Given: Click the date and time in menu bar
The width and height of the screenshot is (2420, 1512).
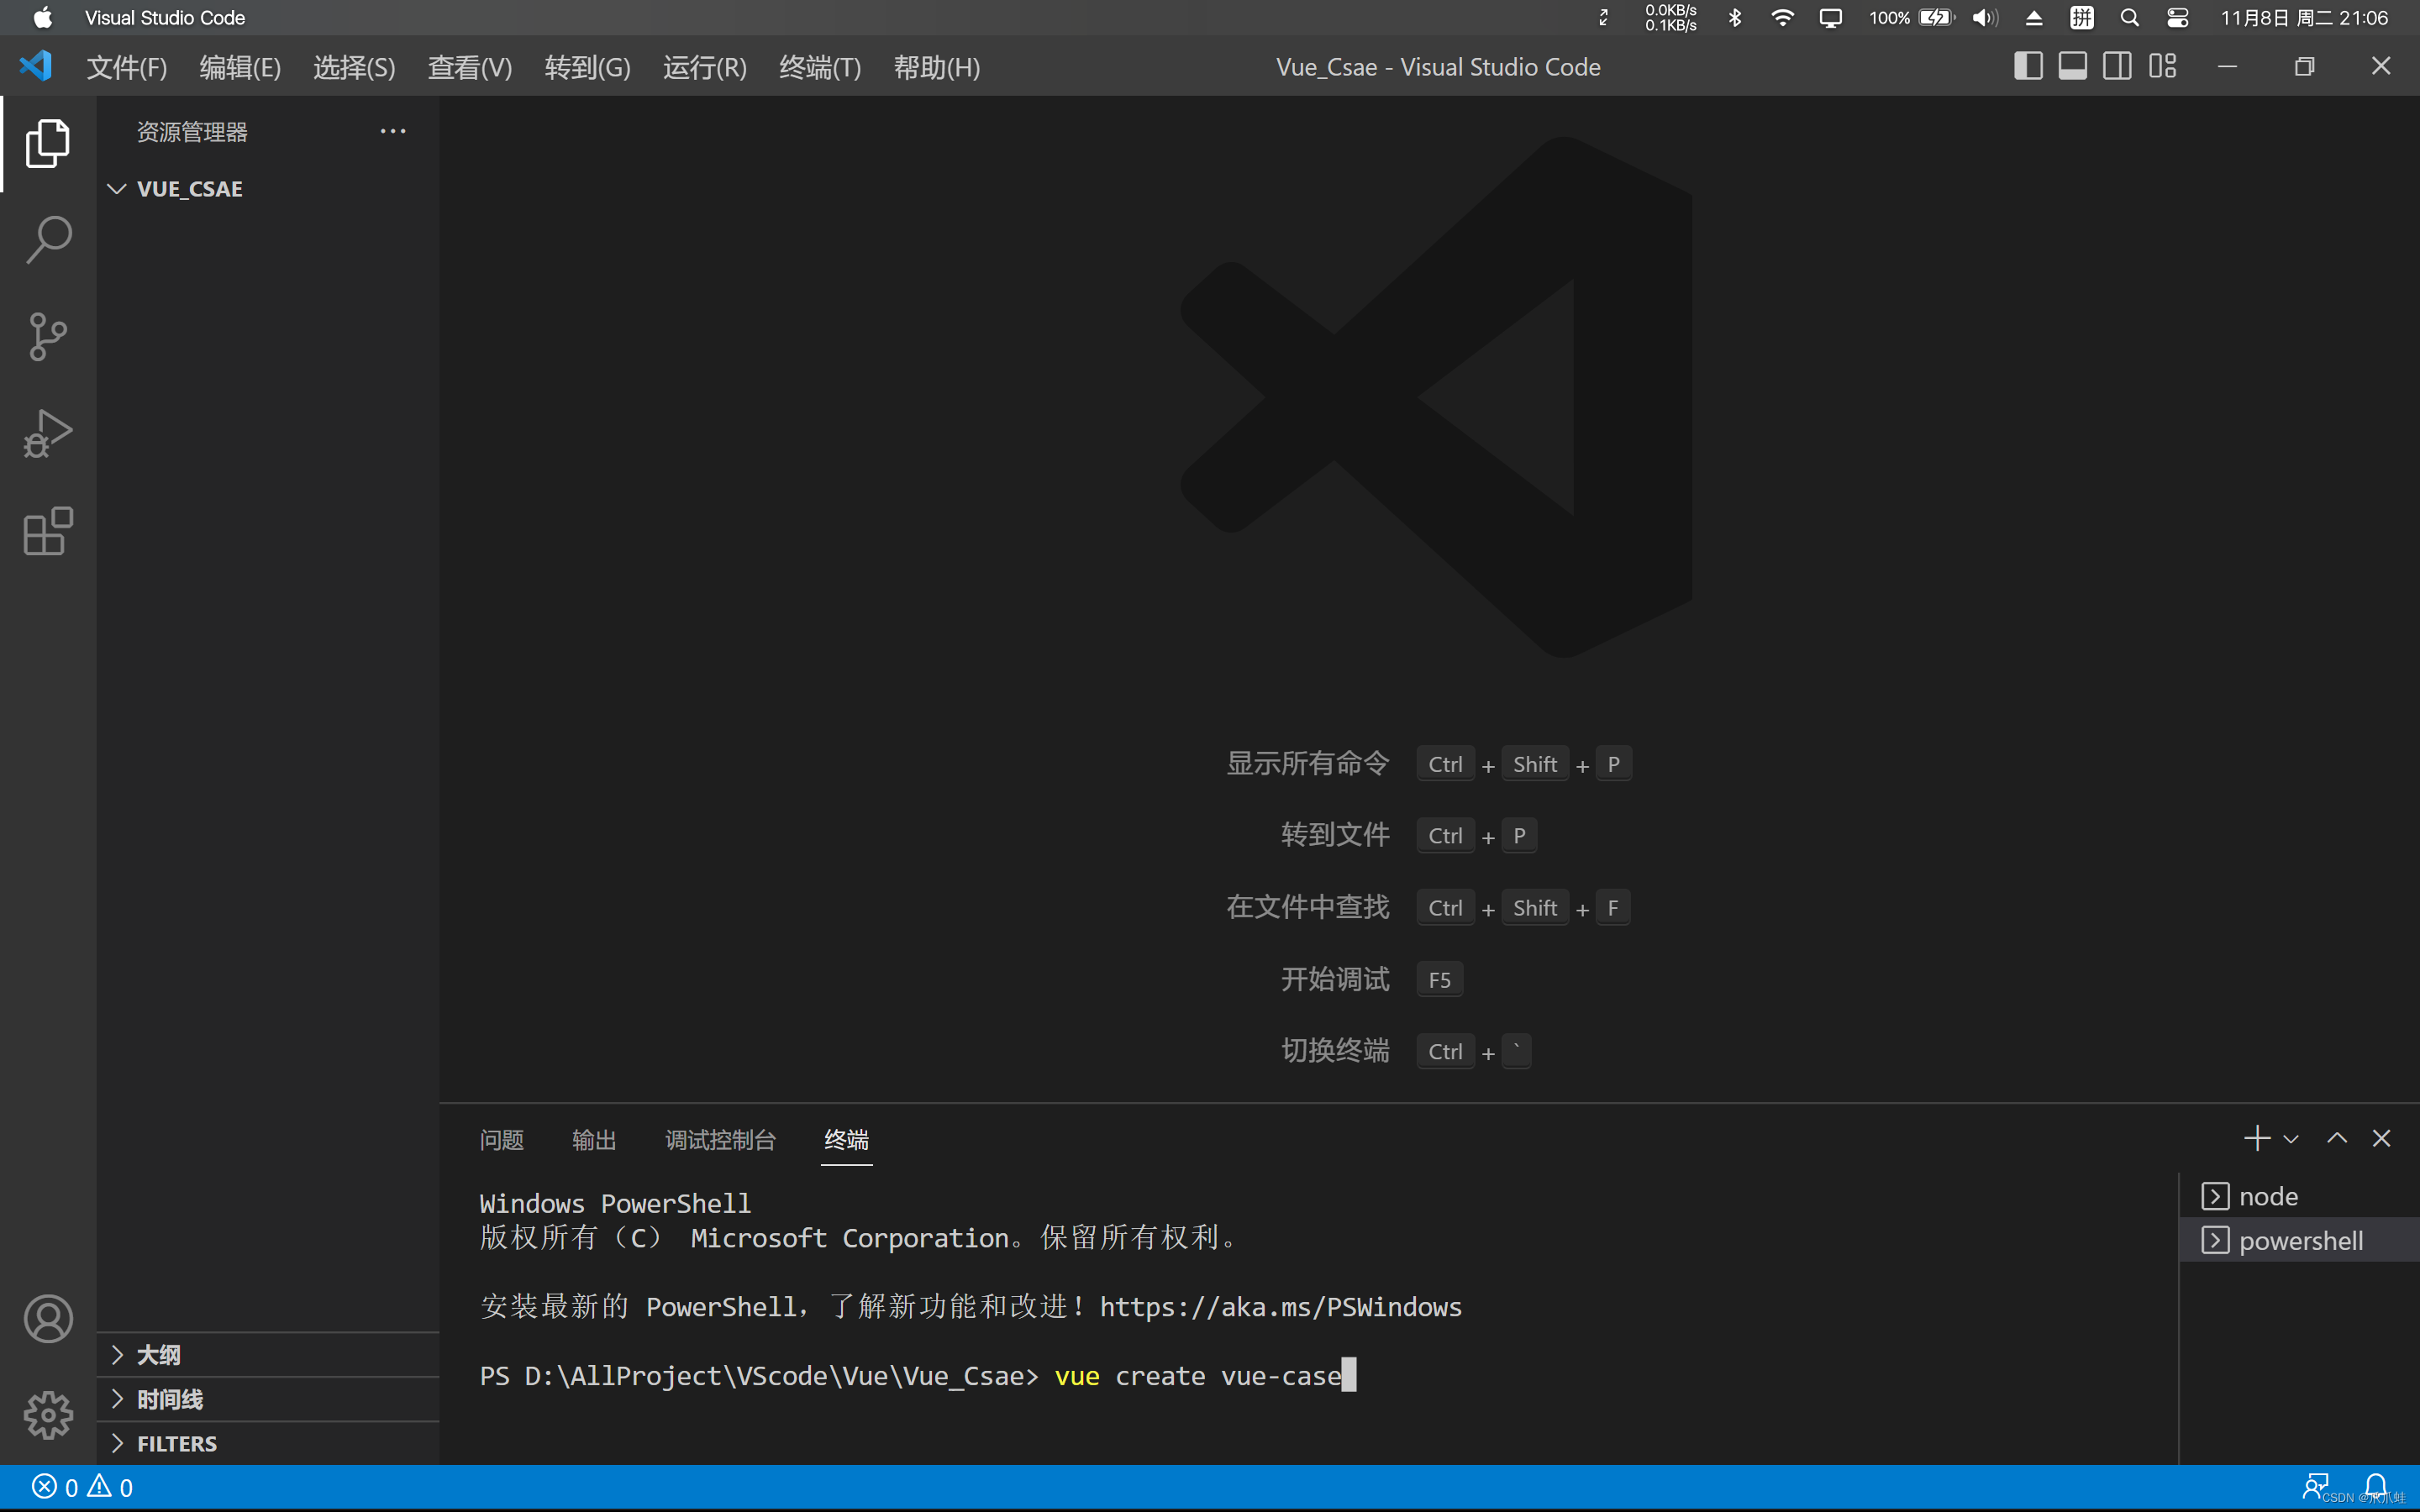Looking at the screenshot, I should (x=2304, y=17).
